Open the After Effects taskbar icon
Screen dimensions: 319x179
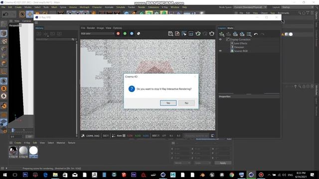[134, 175]
